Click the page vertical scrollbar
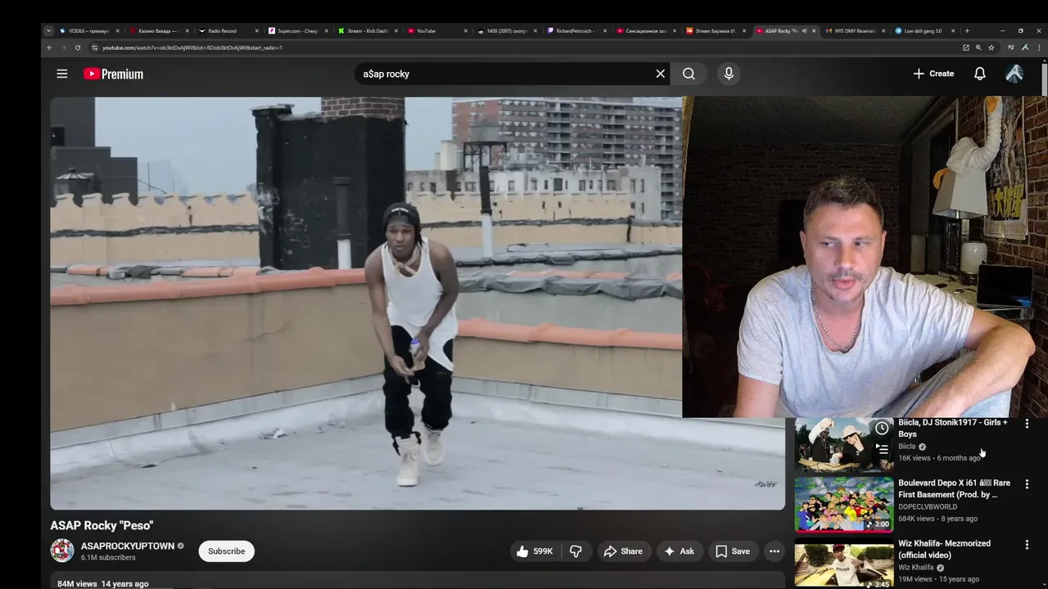Viewport: 1048px width, 589px height. click(x=1044, y=79)
